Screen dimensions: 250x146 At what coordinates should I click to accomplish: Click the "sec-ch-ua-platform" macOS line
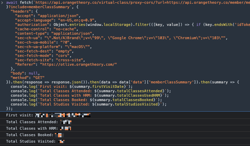coord(53,47)
